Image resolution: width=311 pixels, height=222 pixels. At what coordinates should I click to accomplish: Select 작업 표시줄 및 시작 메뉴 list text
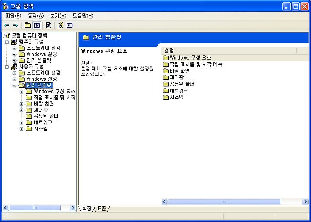196,64
